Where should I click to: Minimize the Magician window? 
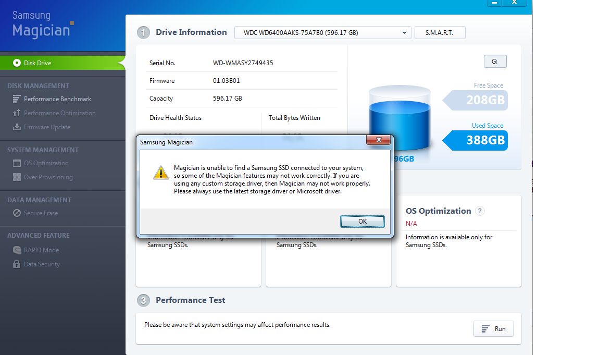point(494,3)
